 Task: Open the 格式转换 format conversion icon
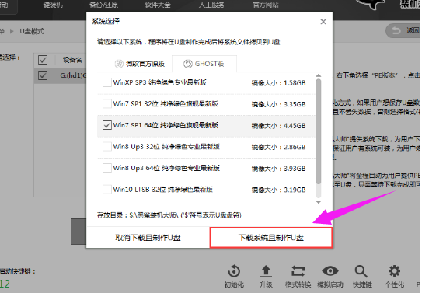(x=298, y=271)
